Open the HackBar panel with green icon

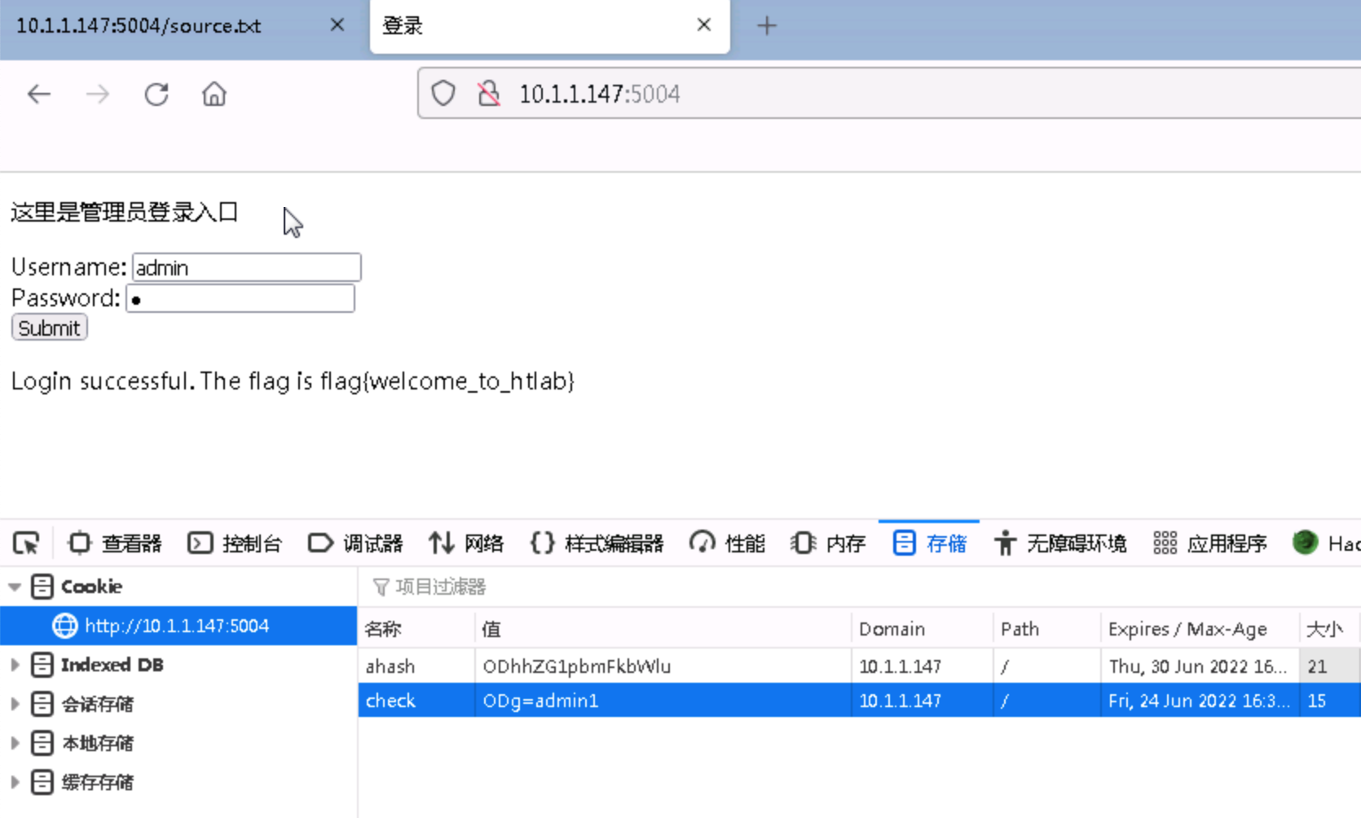click(x=1325, y=543)
